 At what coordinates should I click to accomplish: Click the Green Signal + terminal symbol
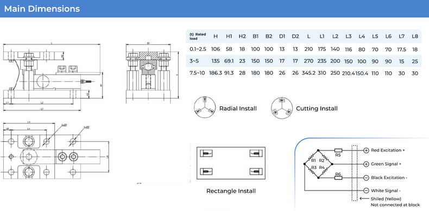(366, 164)
